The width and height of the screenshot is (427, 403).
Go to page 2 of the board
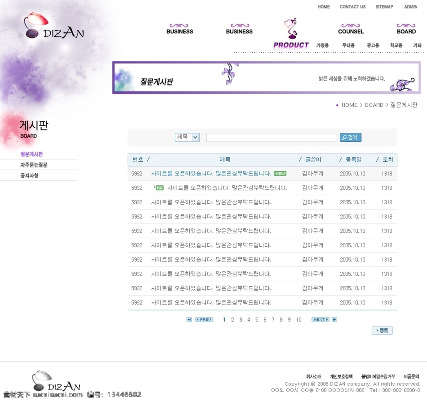click(x=232, y=320)
